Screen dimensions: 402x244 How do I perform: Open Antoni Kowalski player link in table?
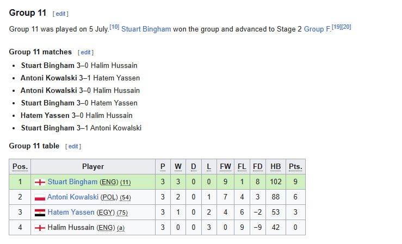tap(73, 197)
